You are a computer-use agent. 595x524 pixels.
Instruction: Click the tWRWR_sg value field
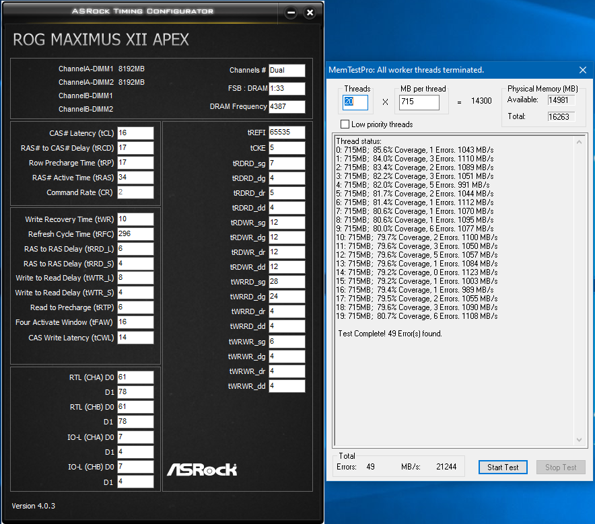tap(287, 342)
